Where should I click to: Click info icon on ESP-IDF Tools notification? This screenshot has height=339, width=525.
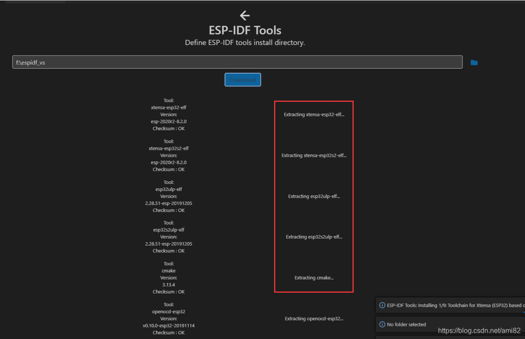click(382, 305)
